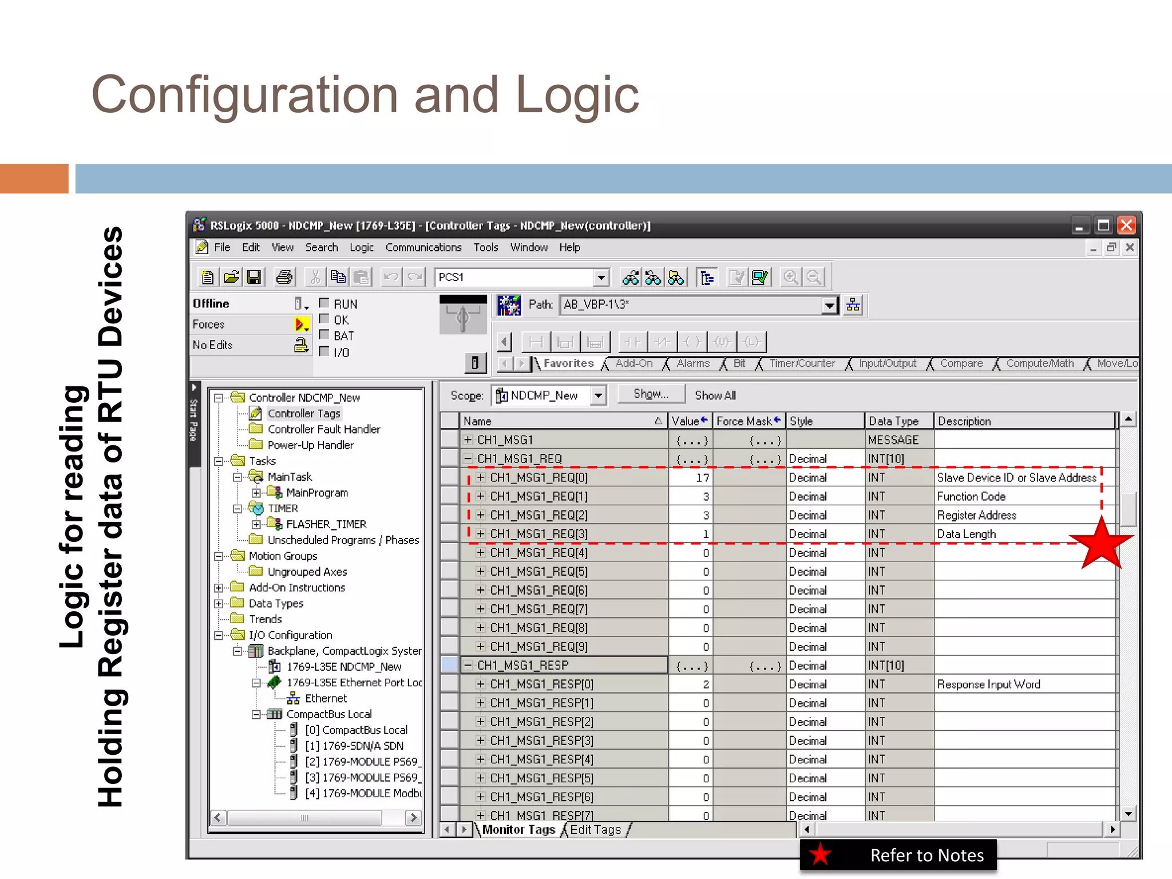Switch to the Timer/Counter instruction tab
Viewport: 1172px width, 879px height.
click(x=802, y=363)
